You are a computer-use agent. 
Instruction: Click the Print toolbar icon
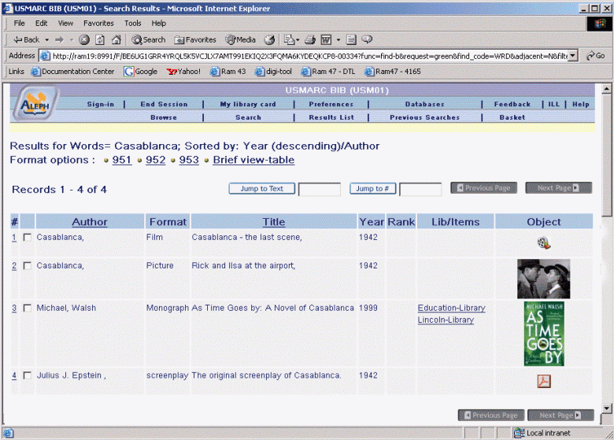[x=310, y=39]
